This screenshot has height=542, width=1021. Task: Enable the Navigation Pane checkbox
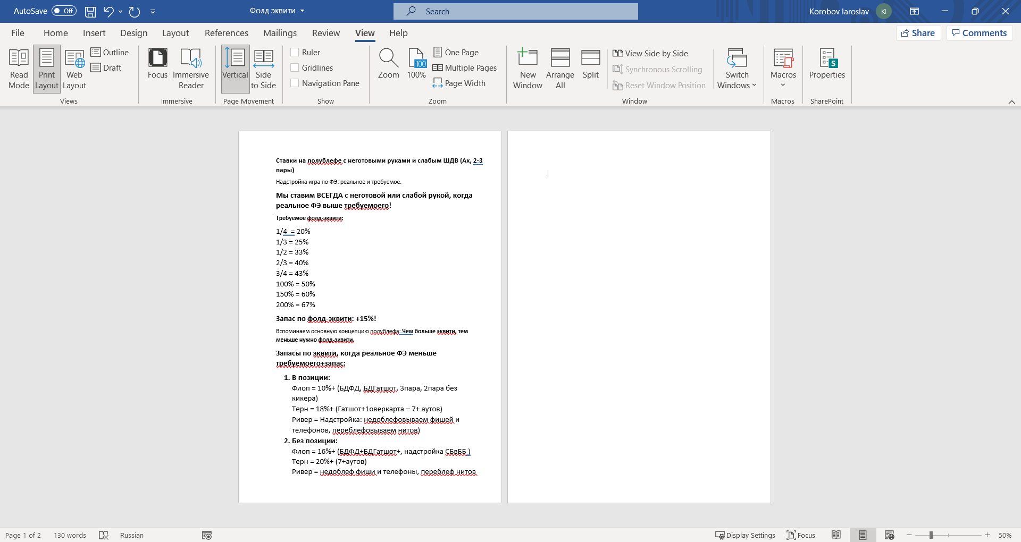tap(295, 83)
